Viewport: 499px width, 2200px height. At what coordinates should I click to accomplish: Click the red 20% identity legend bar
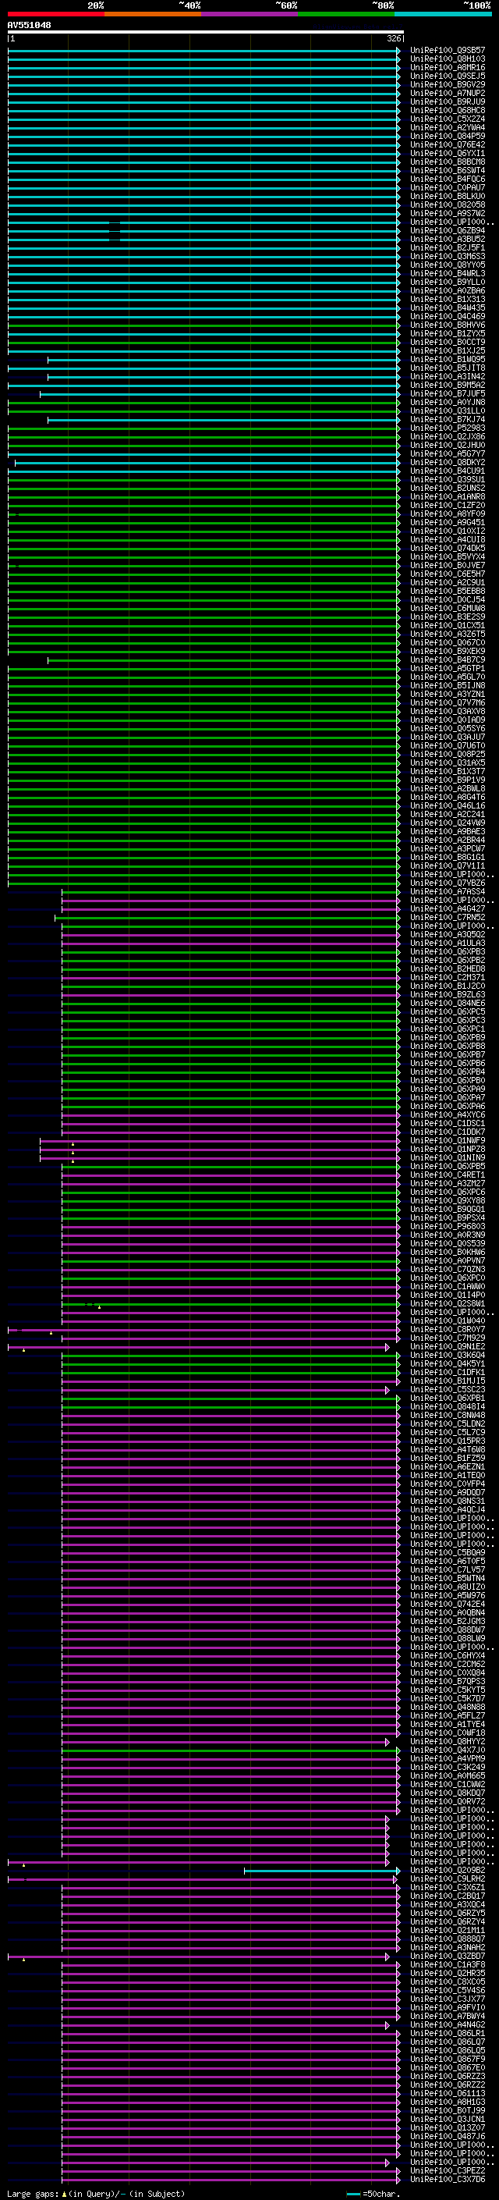(55, 14)
